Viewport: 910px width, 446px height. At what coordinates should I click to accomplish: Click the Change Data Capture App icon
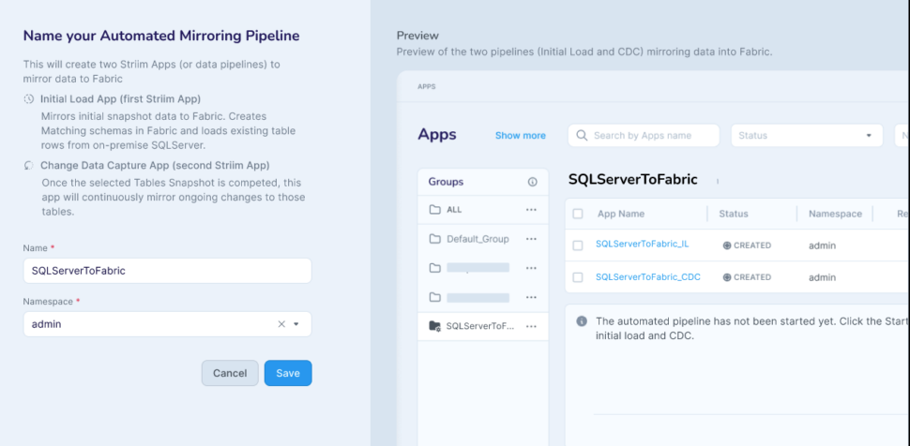coord(29,165)
